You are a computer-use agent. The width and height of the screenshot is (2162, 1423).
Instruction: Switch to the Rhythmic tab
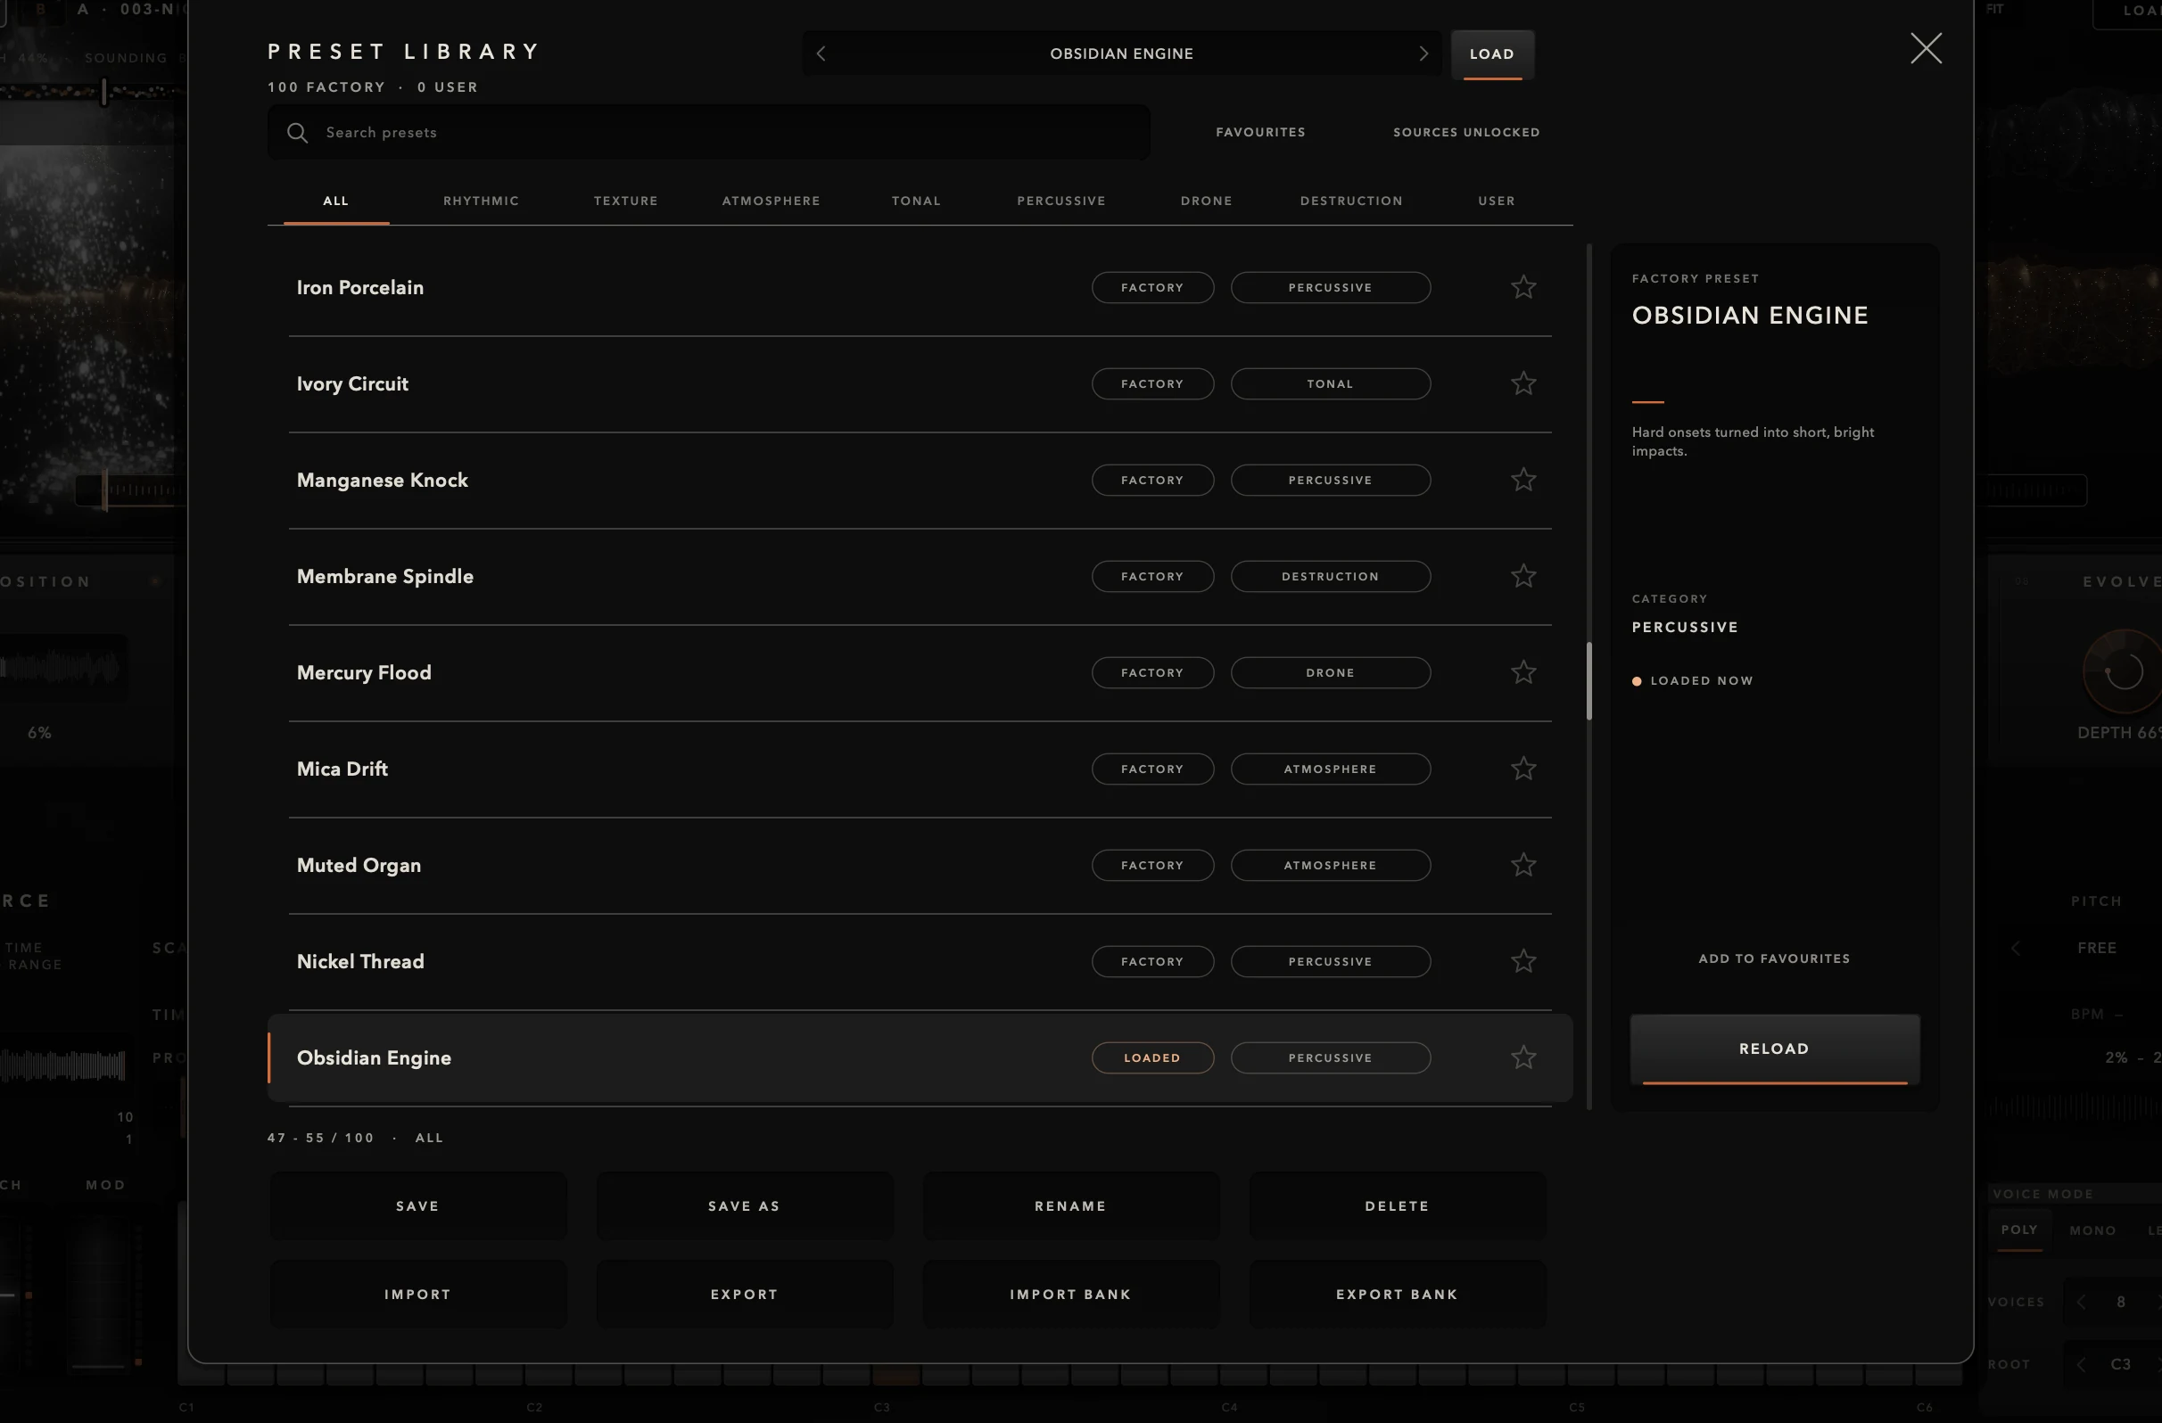coord(481,201)
